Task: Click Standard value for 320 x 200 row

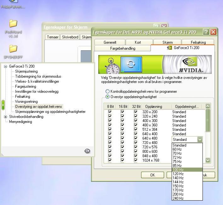Action: click(179, 112)
